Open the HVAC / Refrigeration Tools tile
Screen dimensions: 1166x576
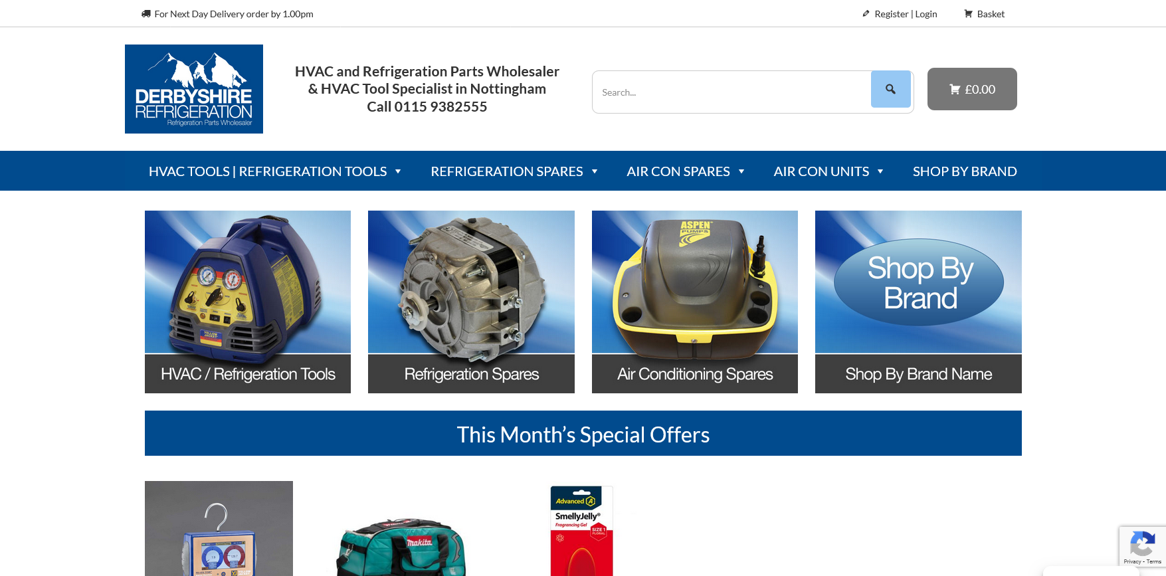click(248, 302)
